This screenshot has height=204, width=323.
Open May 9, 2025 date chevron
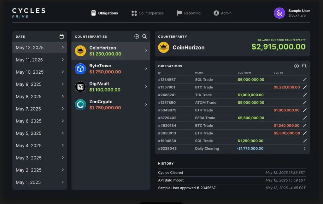pos(63,84)
